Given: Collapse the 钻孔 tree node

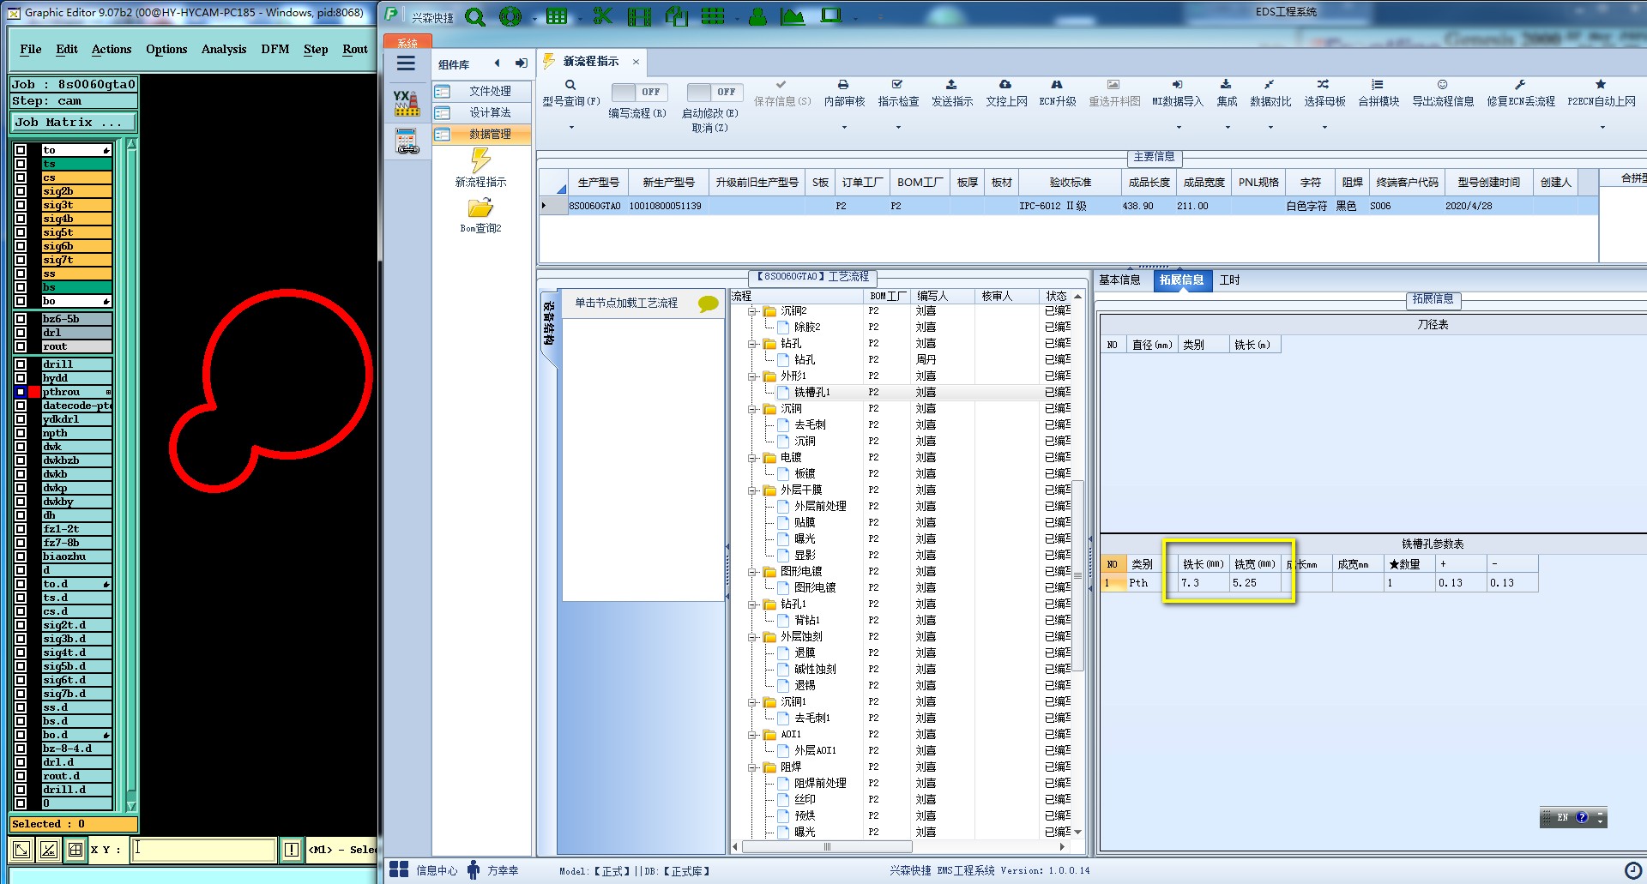Looking at the screenshot, I should tap(752, 344).
